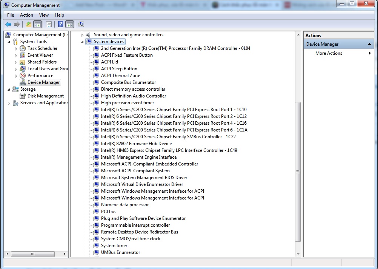Click Scan for hardware changes icon
Viewport: 378px width, 269px height.
coord(81,24)
